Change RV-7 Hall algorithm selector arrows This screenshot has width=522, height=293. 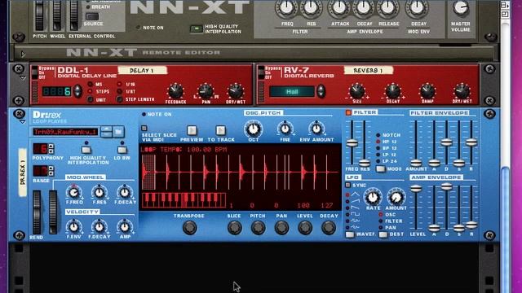(x=321, y=91)
